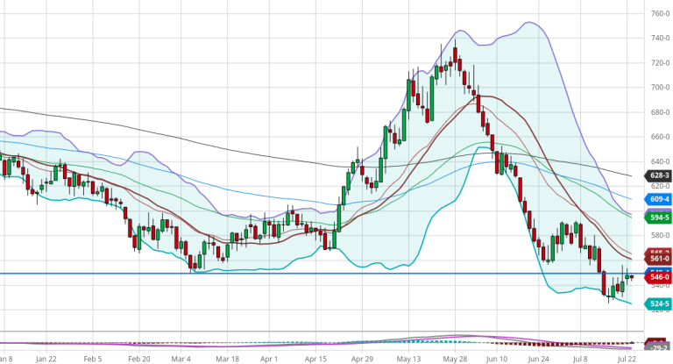Click the 628-3 black price label
673x364 pixels.
point(659,175)
